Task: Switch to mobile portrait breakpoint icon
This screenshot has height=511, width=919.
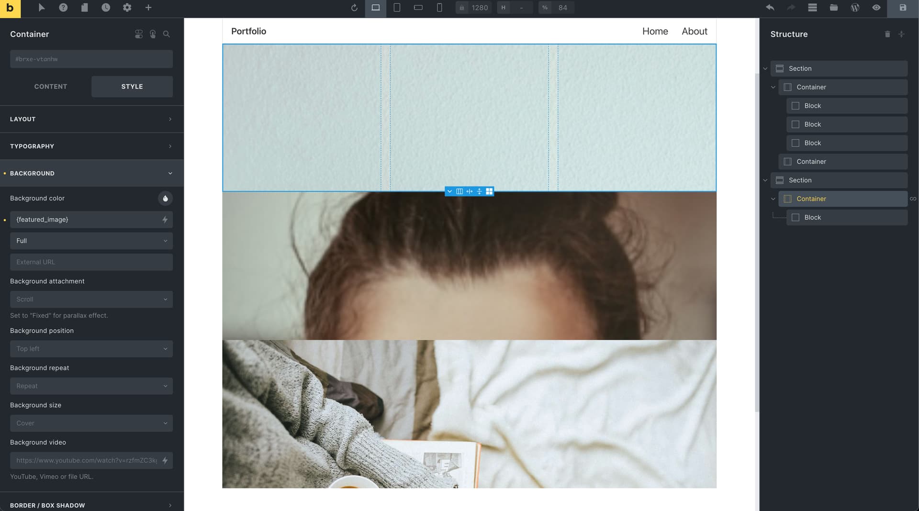Action: (x=439, y=8)
